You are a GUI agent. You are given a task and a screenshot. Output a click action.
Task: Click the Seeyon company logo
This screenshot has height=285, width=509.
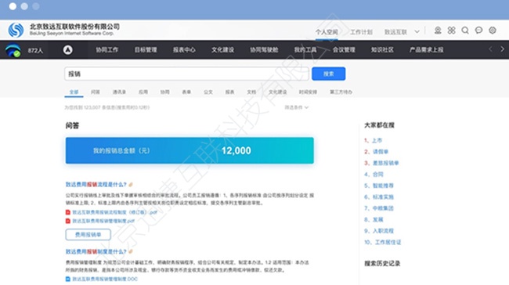pyautogui.click(x=16, y=30)
